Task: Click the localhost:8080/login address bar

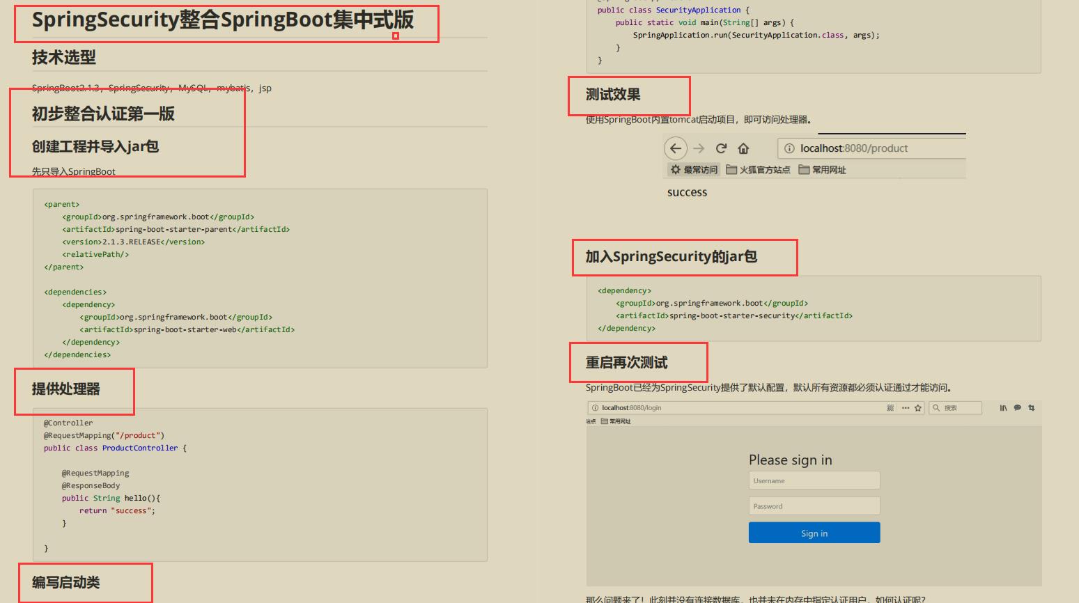Action: click(x=755, y=408)
